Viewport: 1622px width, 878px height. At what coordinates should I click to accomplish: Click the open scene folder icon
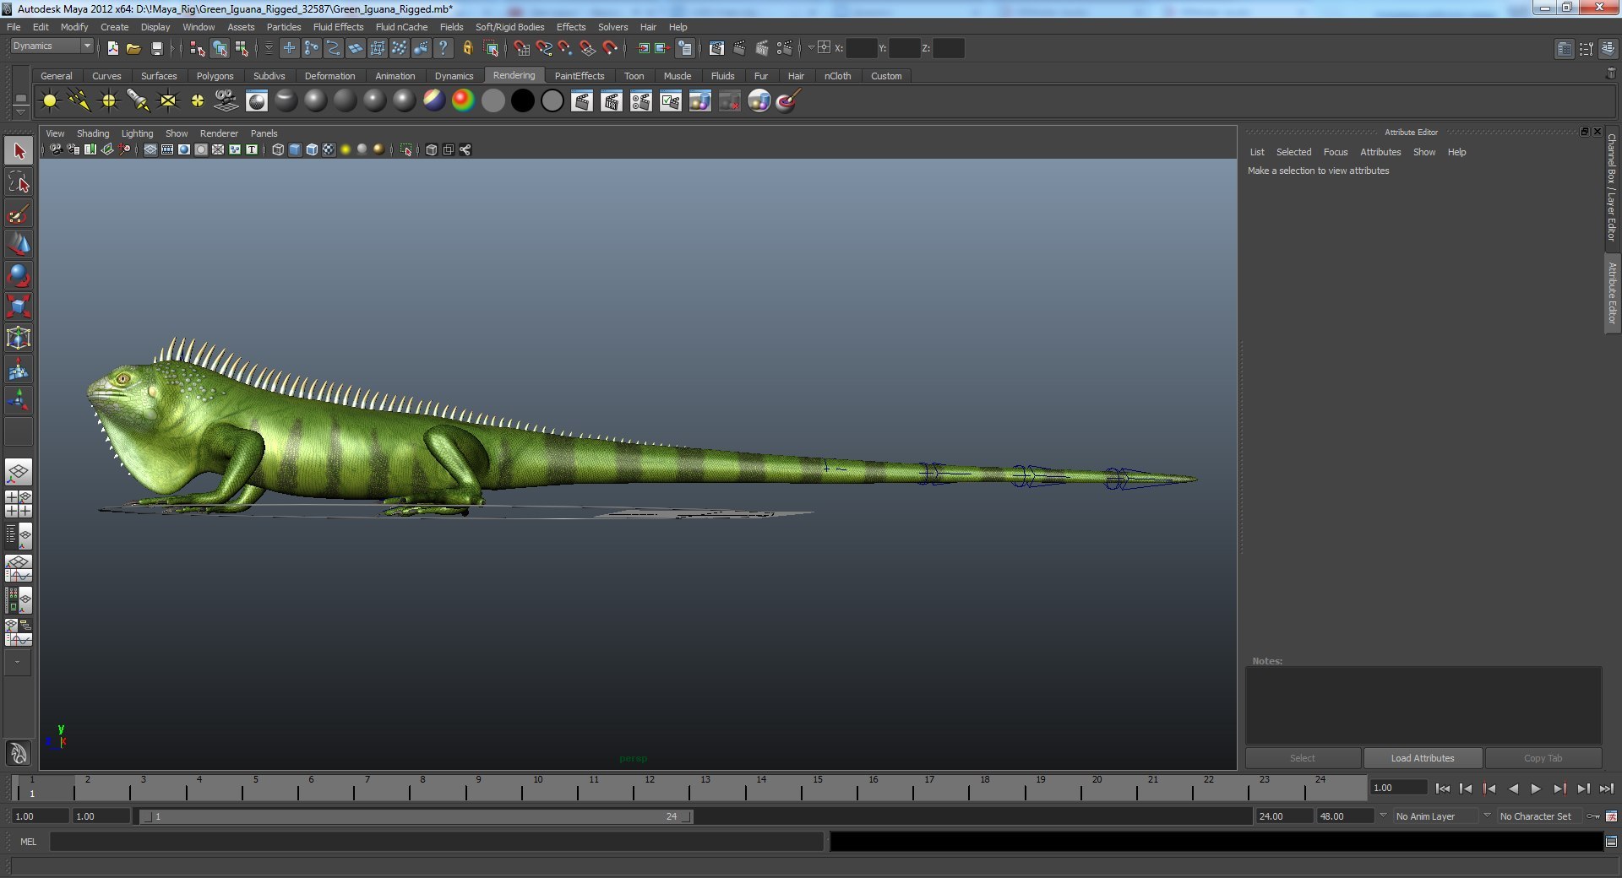[133, 48]
